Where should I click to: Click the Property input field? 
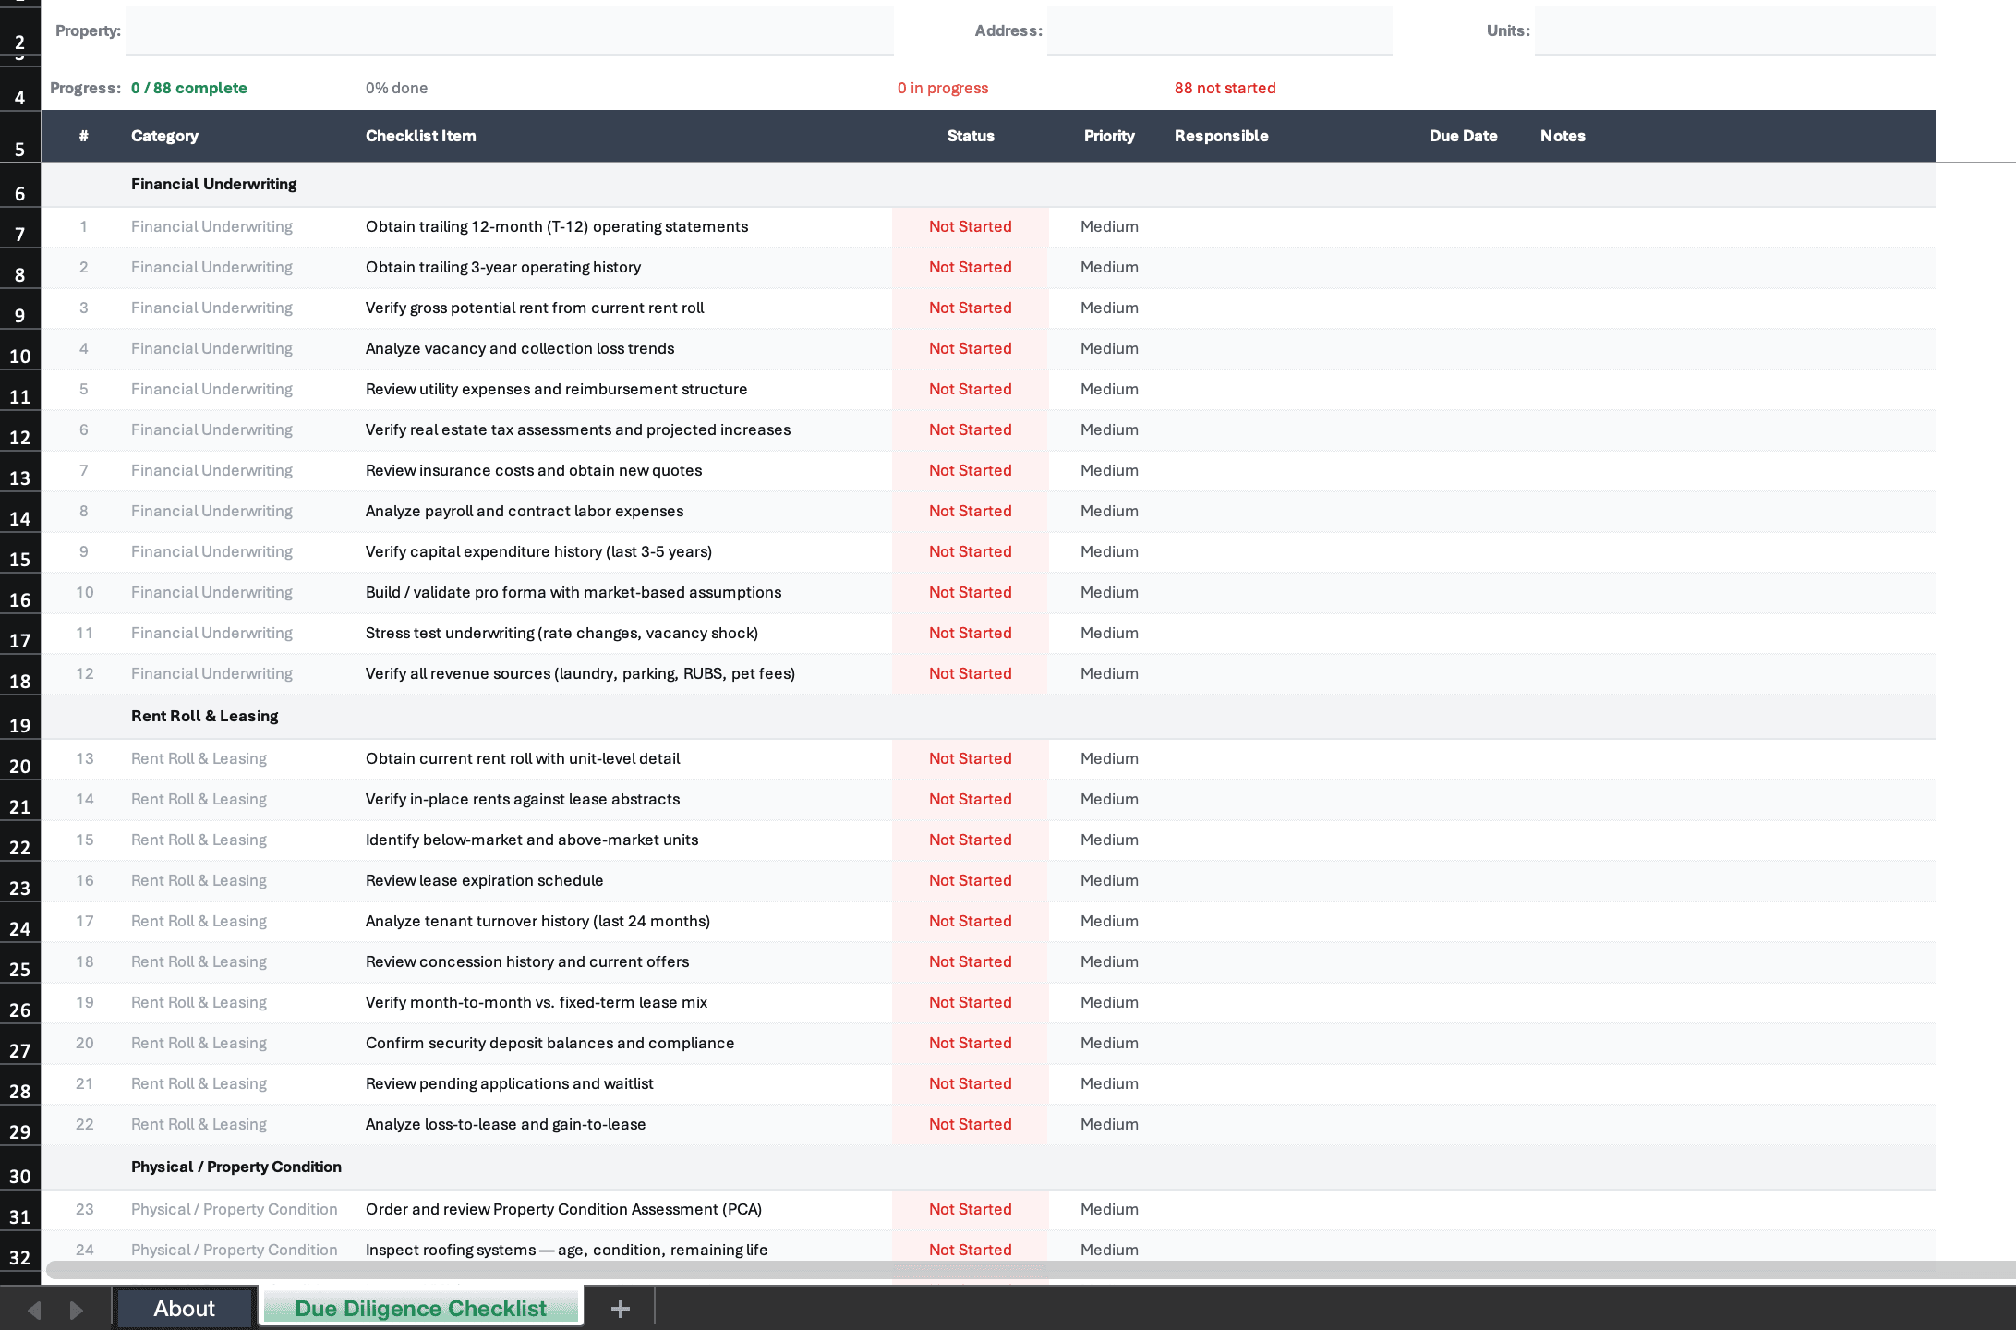click(508, 30)
